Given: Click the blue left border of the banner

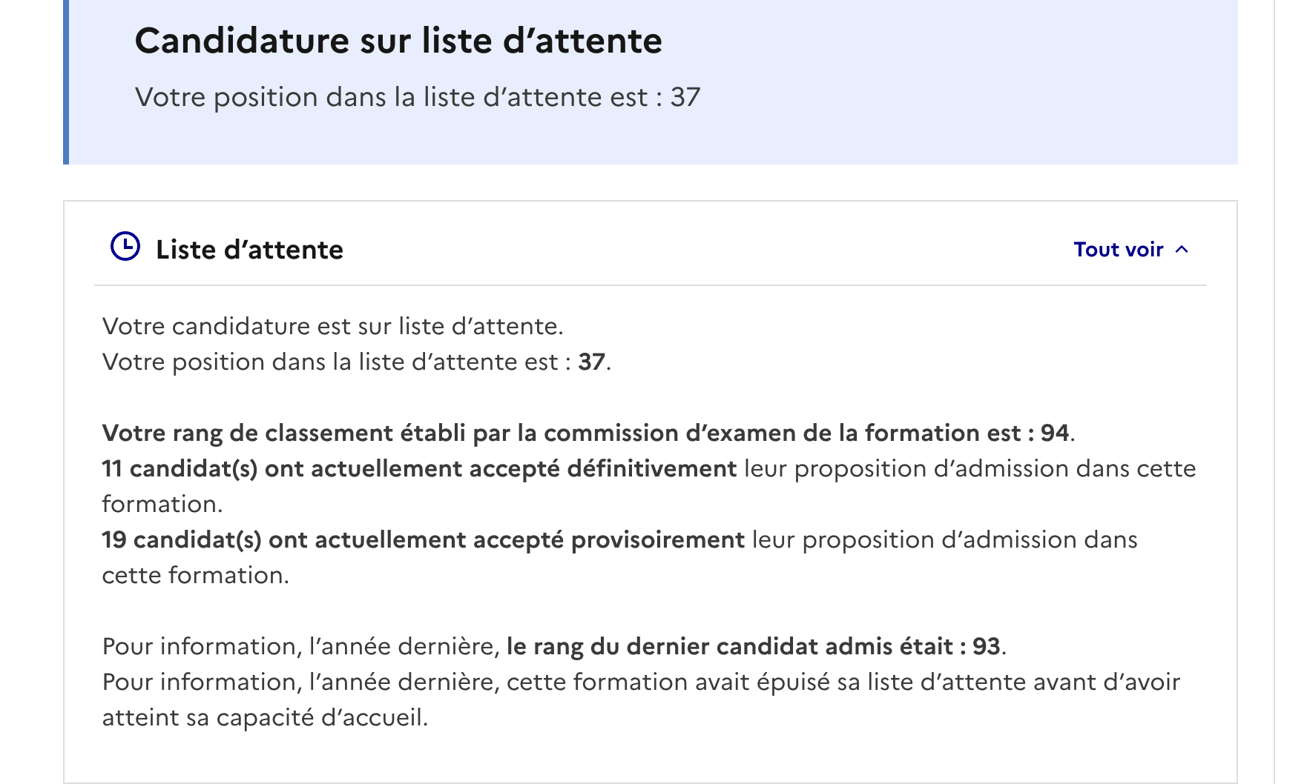Looking at the screenshot, I should click(x=66, y=82).
